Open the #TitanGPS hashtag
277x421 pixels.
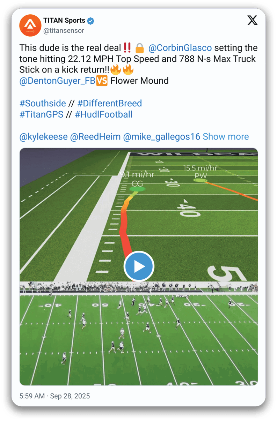click(42, 114)
